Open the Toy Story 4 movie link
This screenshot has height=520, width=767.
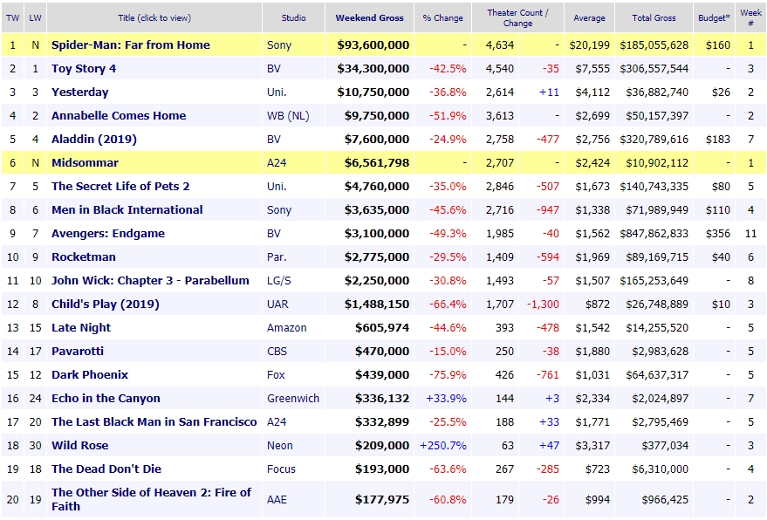point(84,68)
